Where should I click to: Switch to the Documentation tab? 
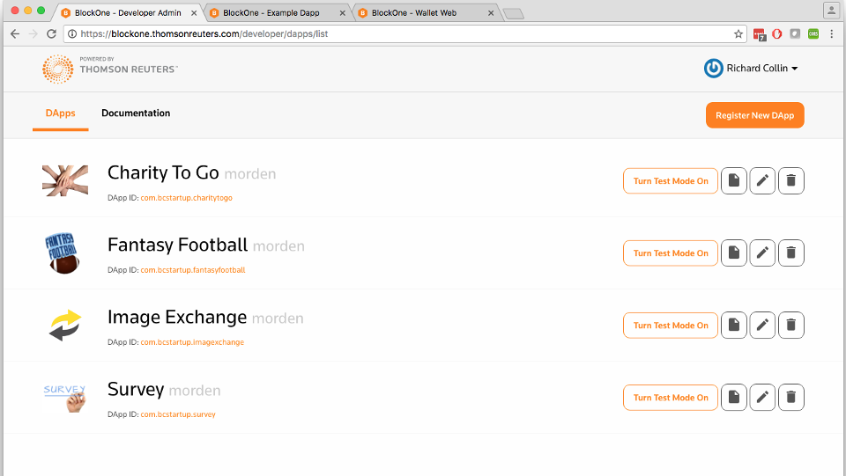coord(136,114)
